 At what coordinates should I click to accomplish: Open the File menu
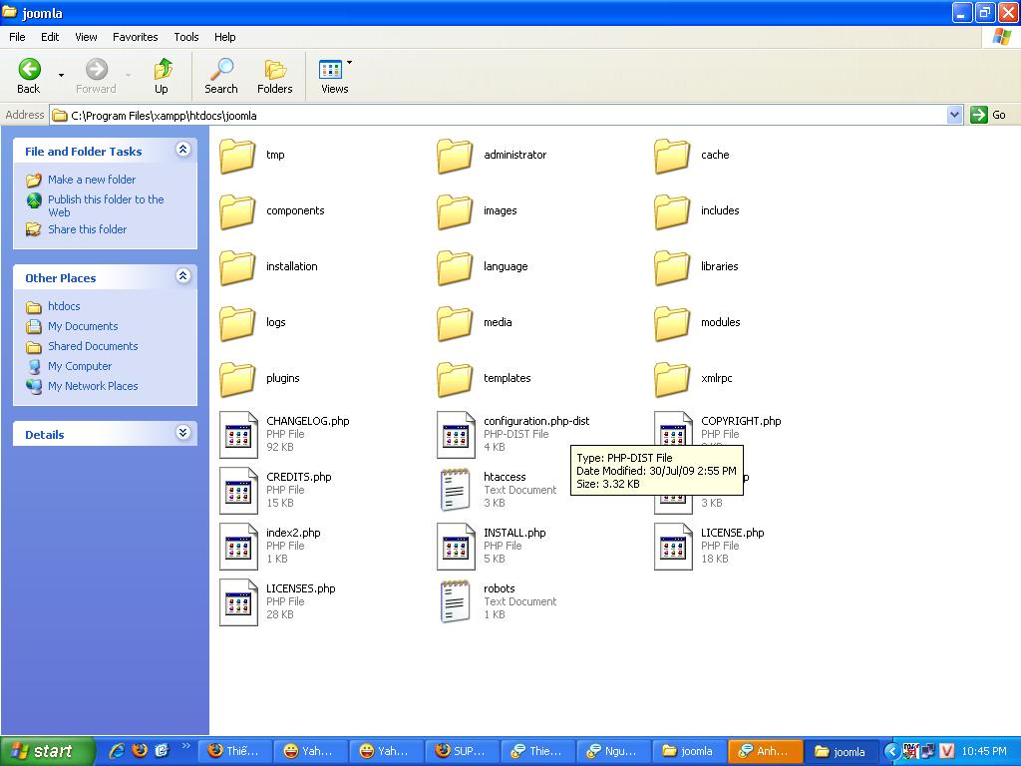pos(17,37)
